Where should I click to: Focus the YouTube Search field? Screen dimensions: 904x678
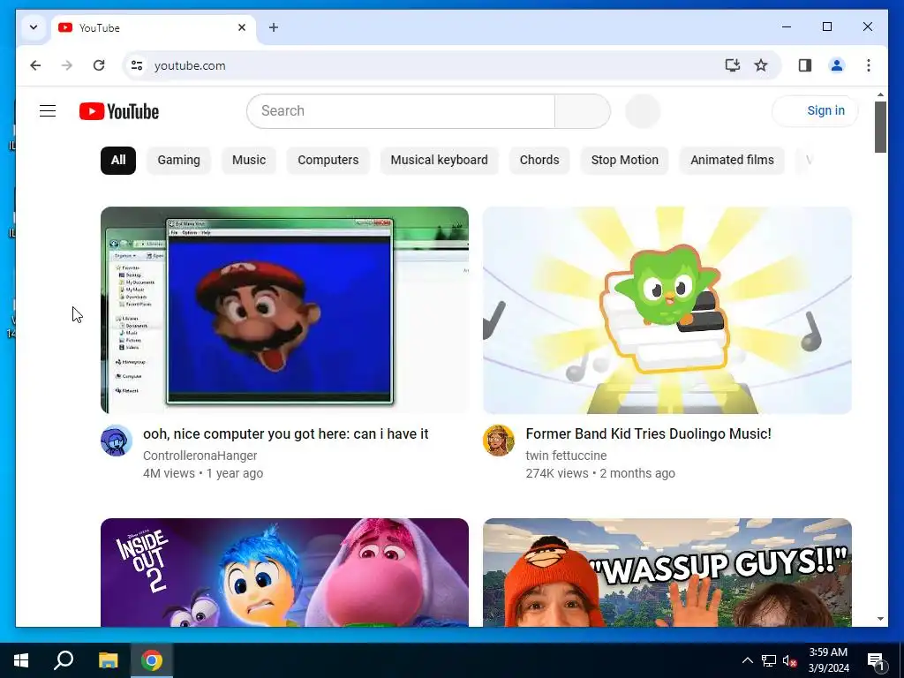[x=401, y=111]
